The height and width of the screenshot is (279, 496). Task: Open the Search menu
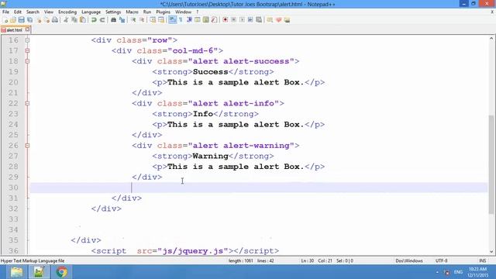(33, 12)
